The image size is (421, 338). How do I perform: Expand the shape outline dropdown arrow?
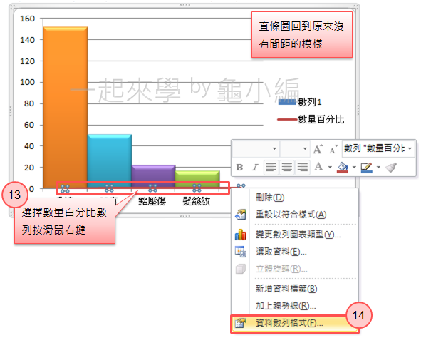coord(378,167)
